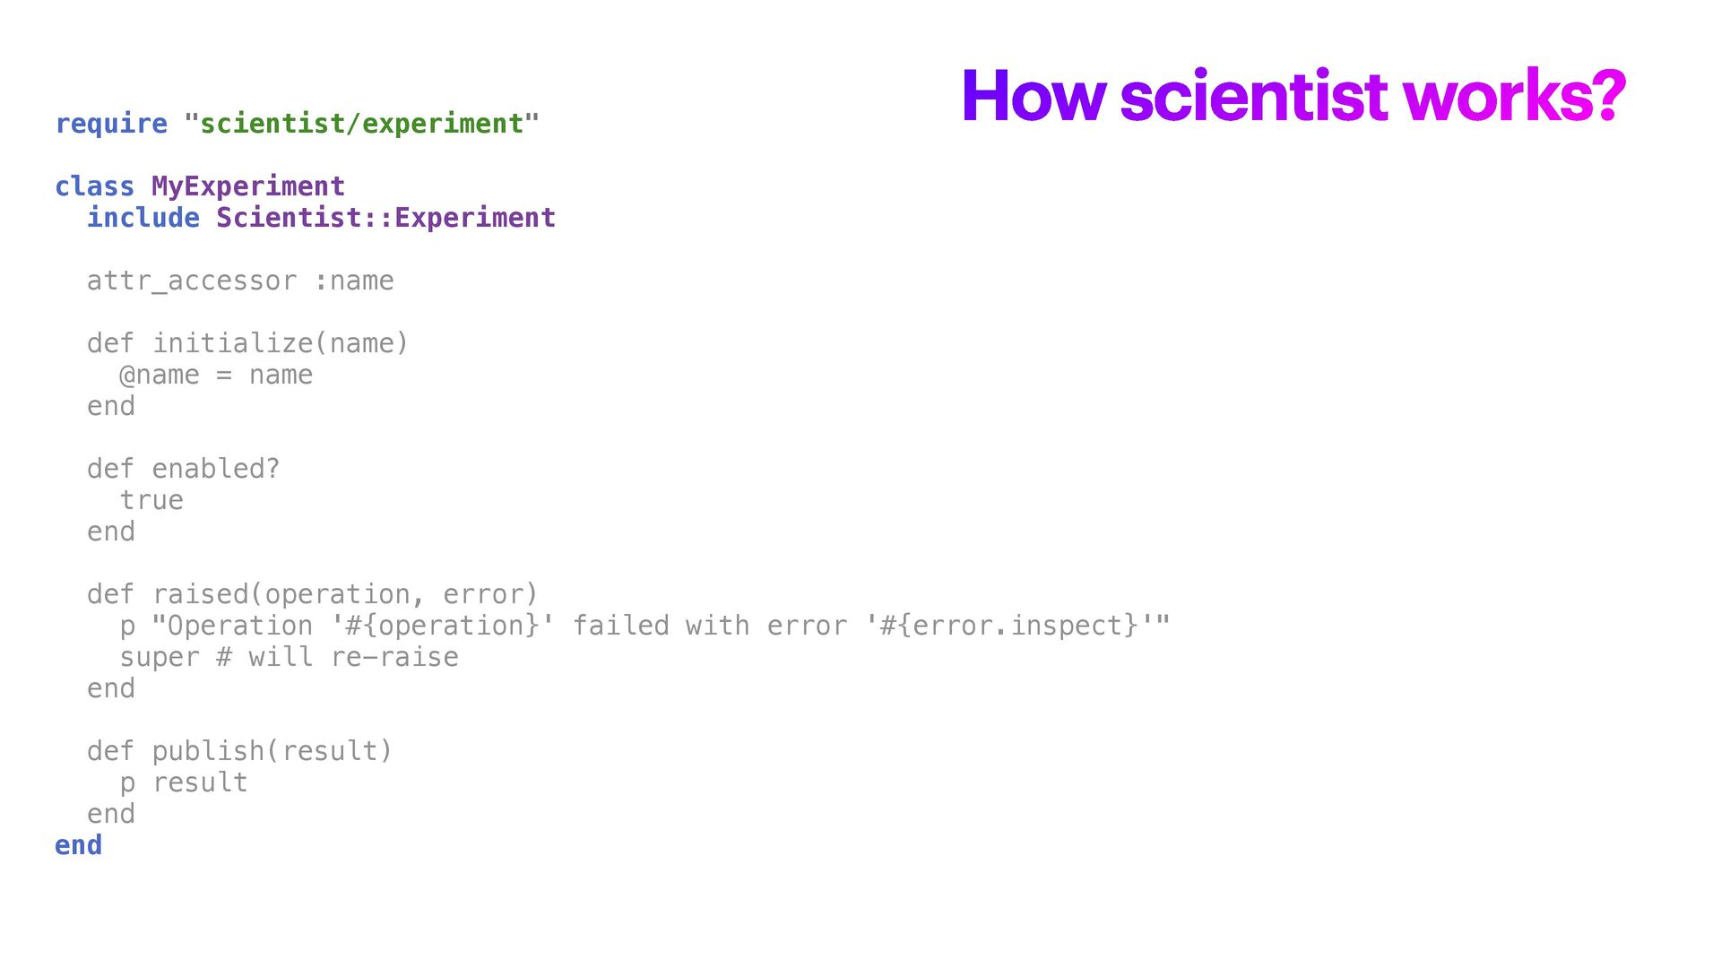Click the blue "include" keyword
This screenshot has width=1721, height=968.
[143, 218]
